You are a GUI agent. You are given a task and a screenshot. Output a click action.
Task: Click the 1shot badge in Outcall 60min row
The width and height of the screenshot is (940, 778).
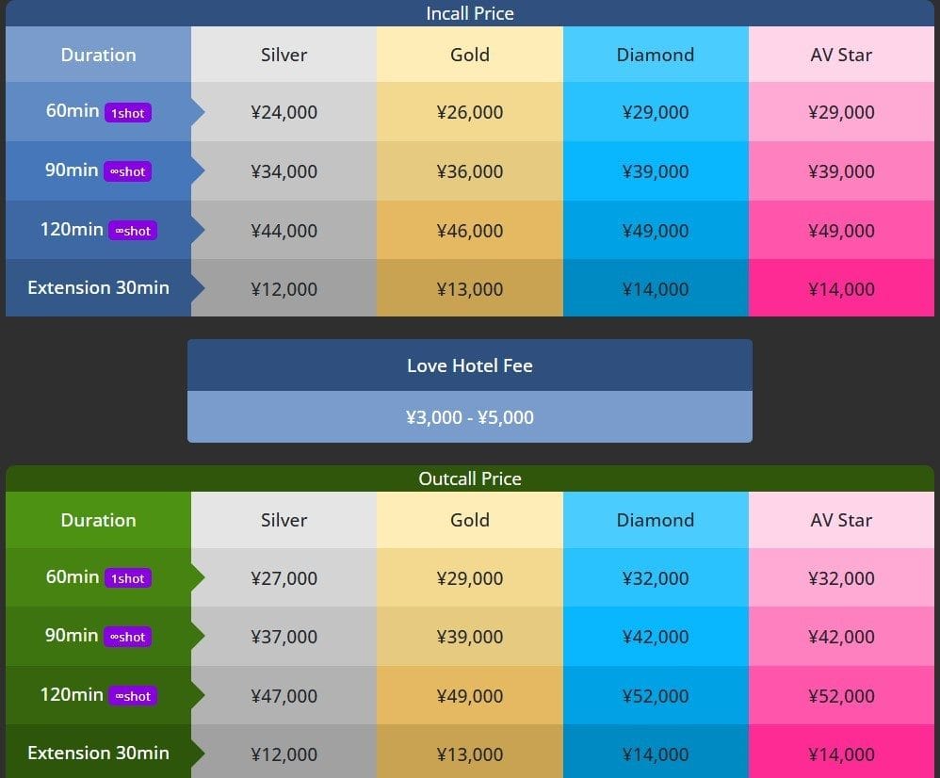pos(128,578)
